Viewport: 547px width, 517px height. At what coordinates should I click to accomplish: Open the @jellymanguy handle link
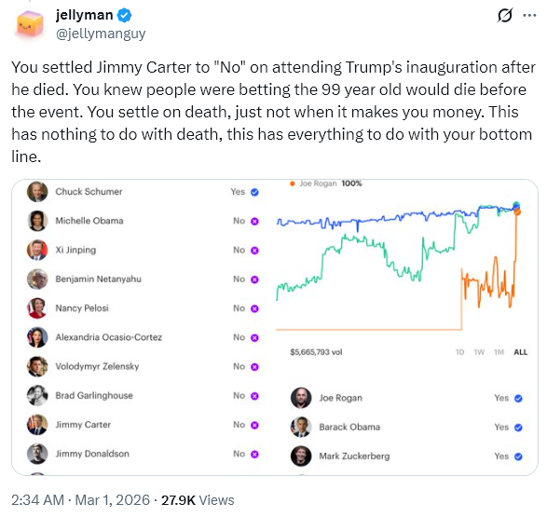(101, 34)
